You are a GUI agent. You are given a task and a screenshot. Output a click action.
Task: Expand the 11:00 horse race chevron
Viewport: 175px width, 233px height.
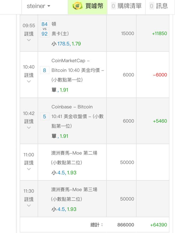point(29,169)
